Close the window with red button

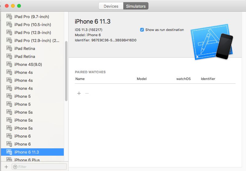click(x=7, y=6)
